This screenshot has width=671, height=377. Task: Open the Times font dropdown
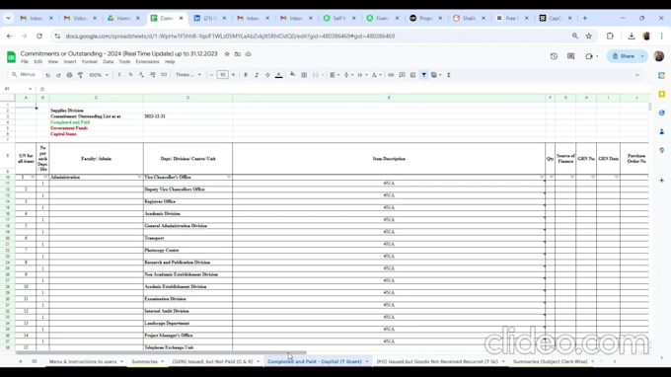(188, 75)
